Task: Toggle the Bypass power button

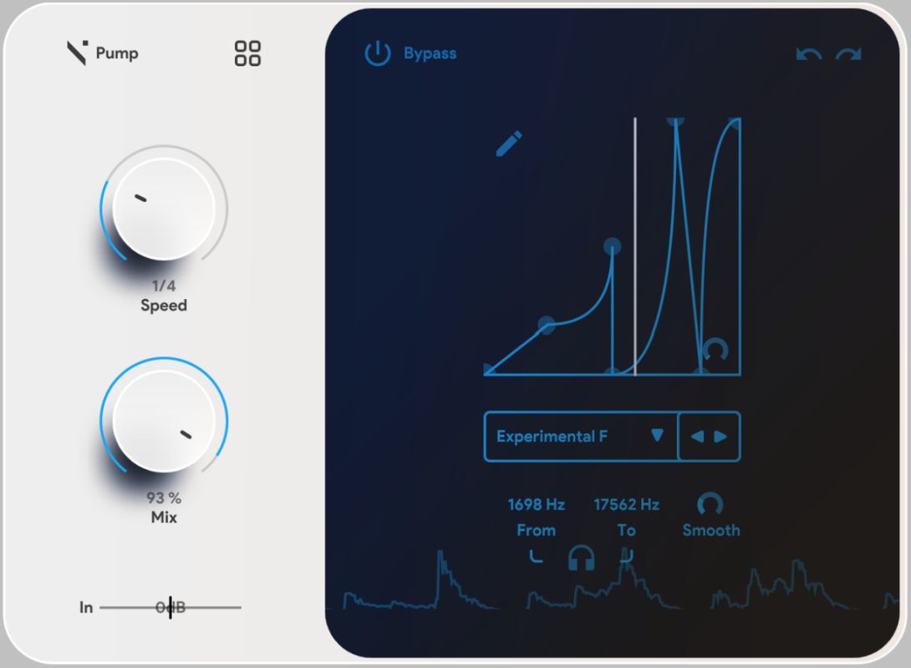Action: point(378,53)
